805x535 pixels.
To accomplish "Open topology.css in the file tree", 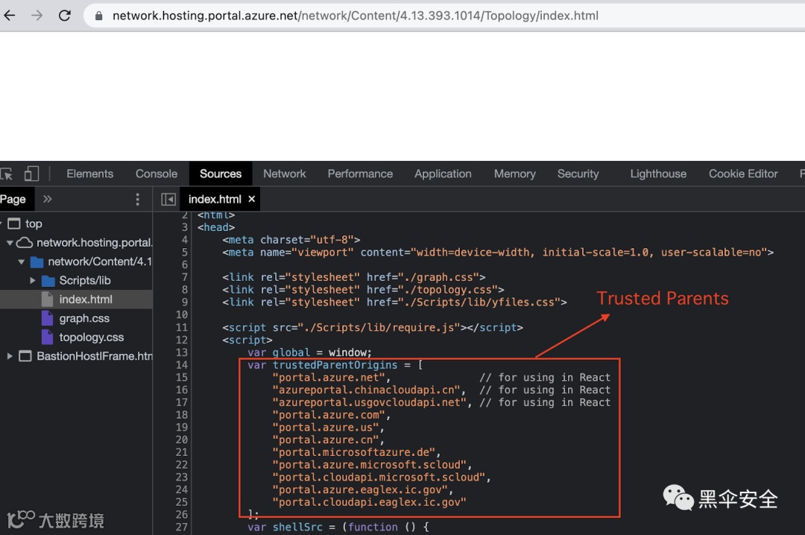I will [92, 338].
